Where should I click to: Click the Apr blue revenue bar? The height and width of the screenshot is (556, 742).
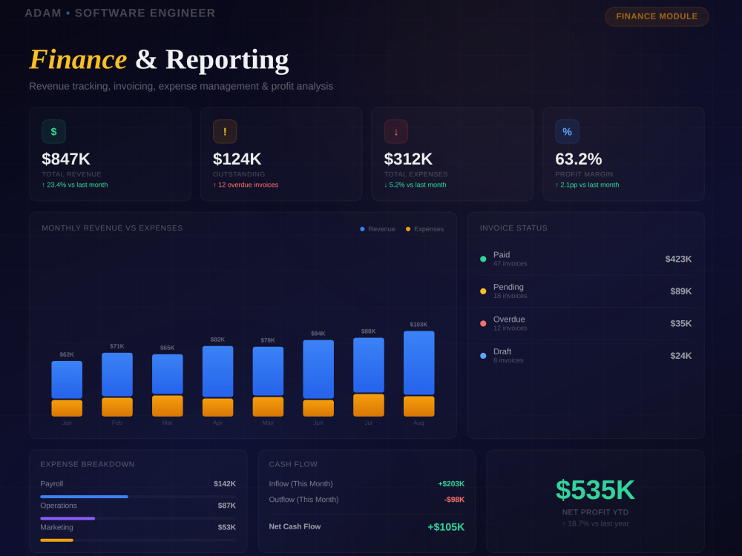pos(217,371)
